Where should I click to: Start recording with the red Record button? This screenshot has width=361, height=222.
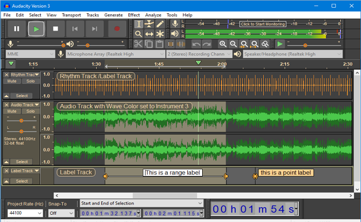pos(117,29)
